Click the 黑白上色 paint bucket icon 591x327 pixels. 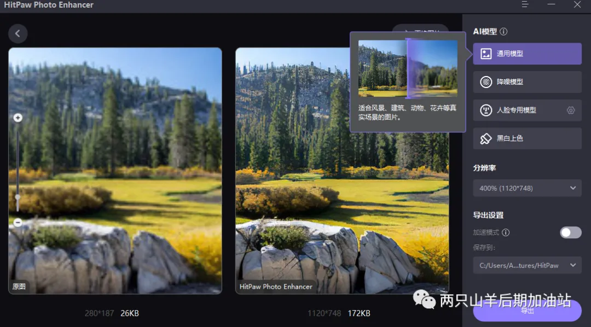[x=486, y=138]
